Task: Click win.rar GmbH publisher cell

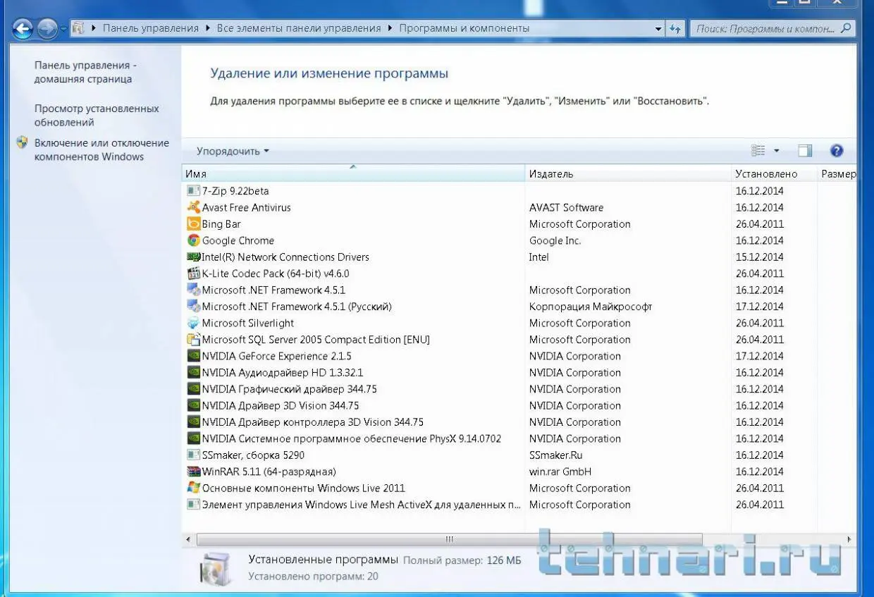Action: (x=560, y=472)
